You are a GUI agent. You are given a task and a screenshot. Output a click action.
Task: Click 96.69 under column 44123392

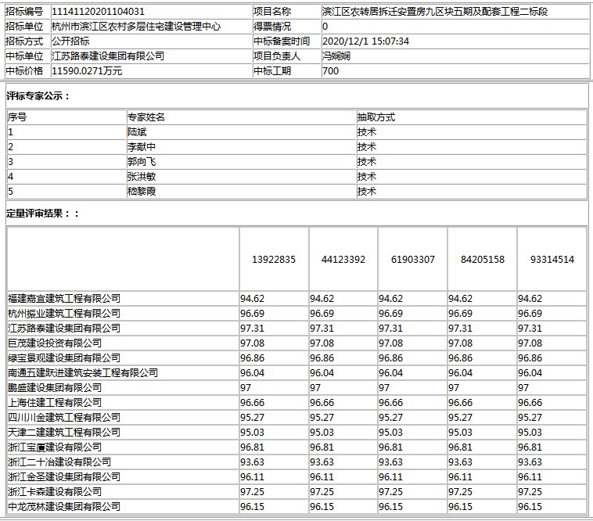click(x=322, y=314)
